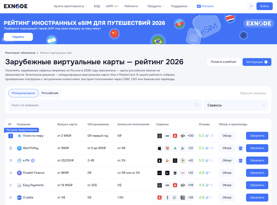Open the Telegram icon button in the header
The height and width of the screenshot is (205, 277).
pos(251,6)
